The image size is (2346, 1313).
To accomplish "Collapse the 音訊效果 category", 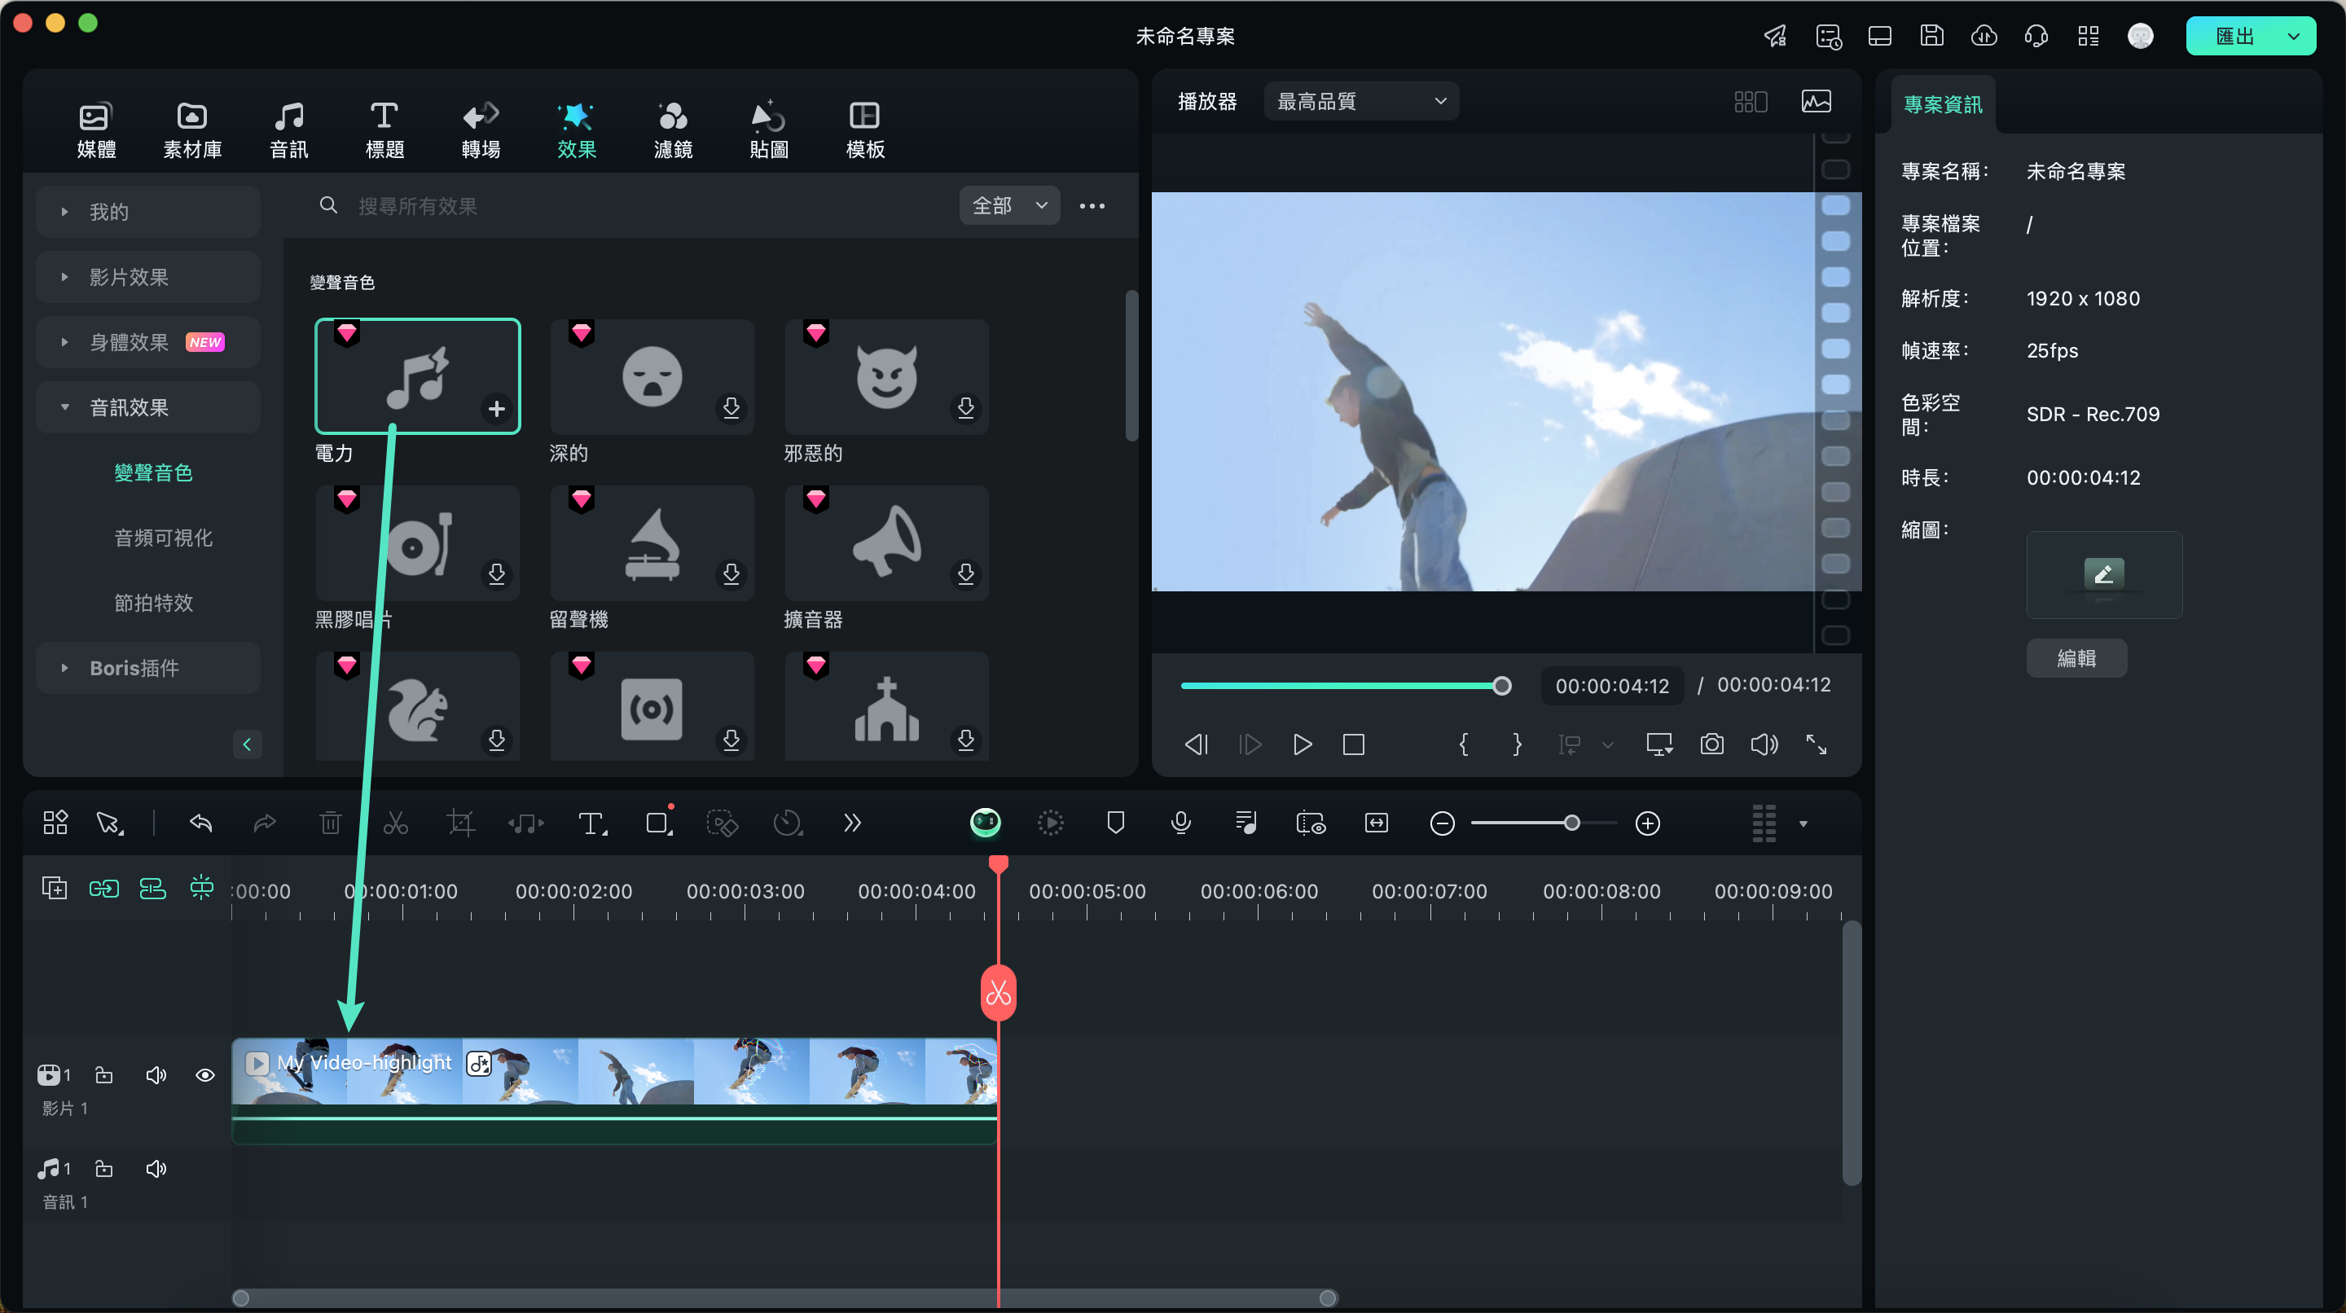I will coord(147,407).
